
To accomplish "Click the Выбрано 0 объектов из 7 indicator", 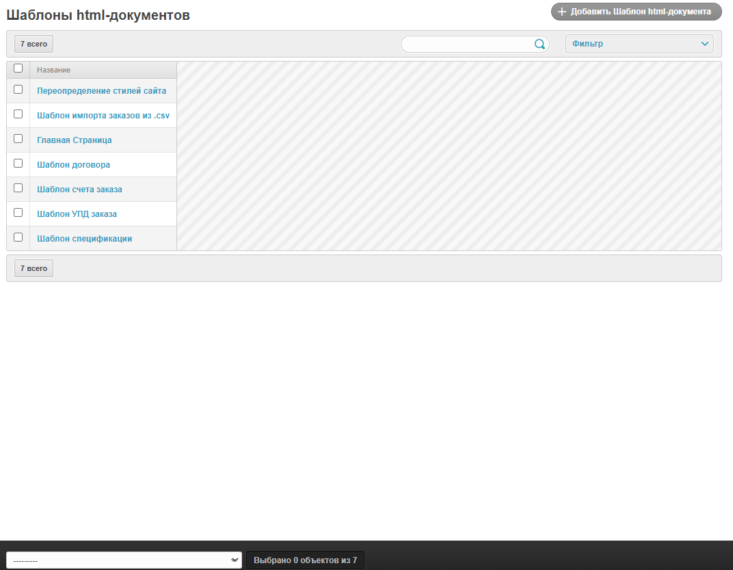I will [x=305, y=560].
